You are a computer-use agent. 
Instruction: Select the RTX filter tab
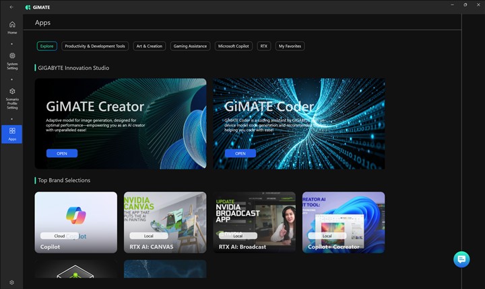[264, 46]
